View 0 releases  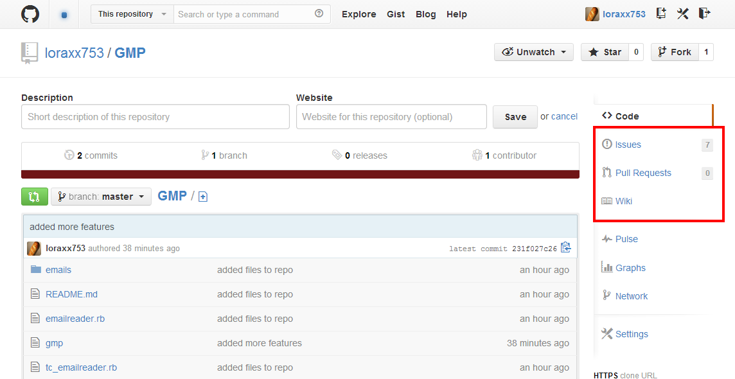click(x=360, y=155)
